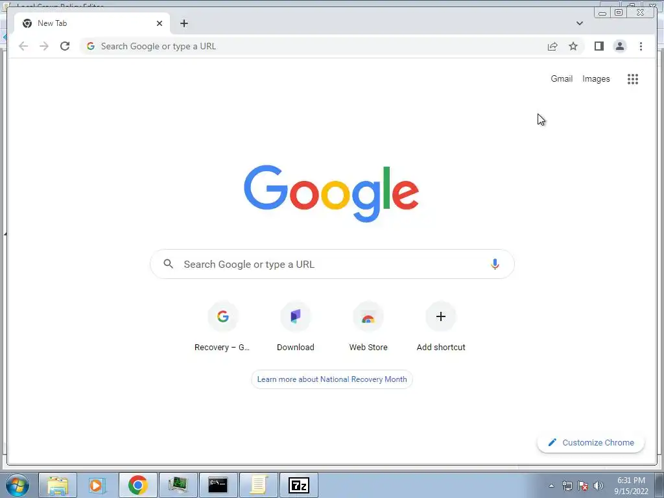
Task: Bookmark this tab with the star icon
Action: (573, 46)
